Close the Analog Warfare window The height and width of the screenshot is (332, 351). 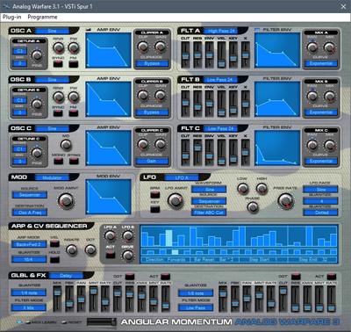pos(343,6)
